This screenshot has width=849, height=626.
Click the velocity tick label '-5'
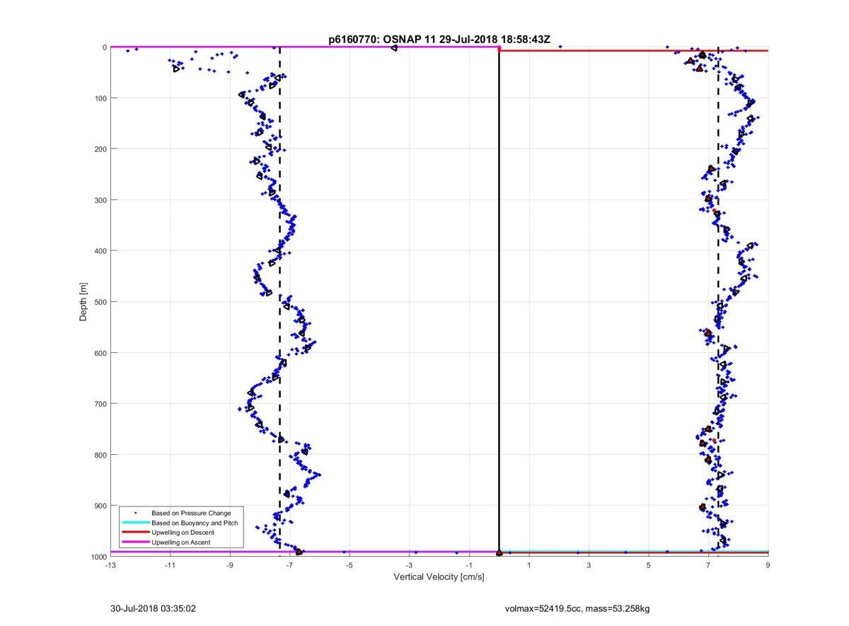(349, 565)
